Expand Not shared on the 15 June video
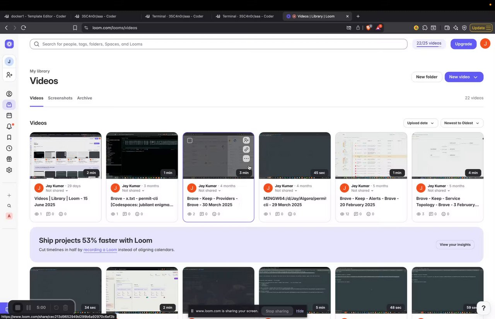Screen dimensions: 495x319 point(57,190)
